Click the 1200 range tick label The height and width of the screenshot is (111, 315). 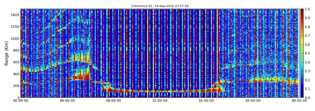click(15, 27)
